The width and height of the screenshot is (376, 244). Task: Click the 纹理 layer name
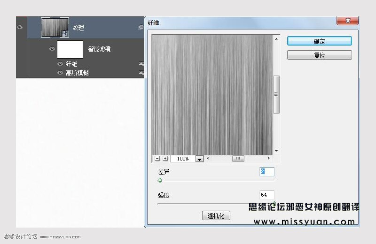click(x=78, y=28)
